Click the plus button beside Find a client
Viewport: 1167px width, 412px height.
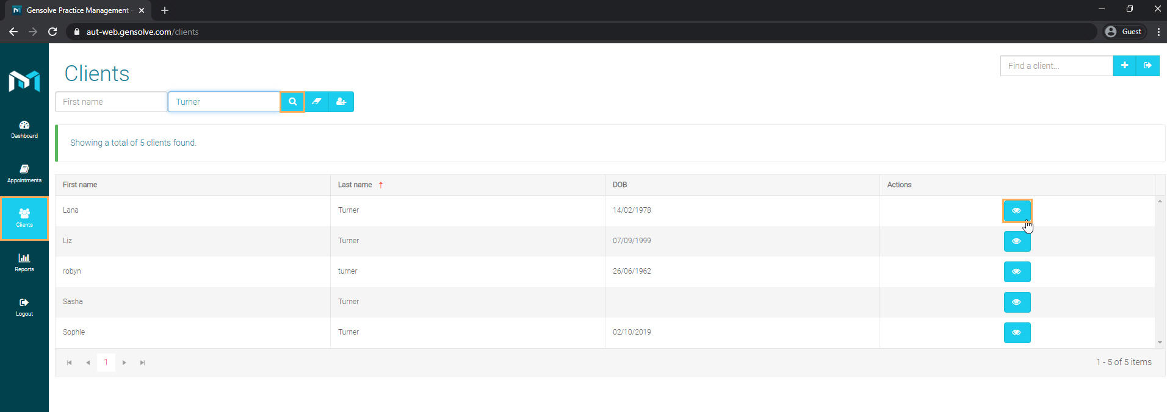pos(1124,66)
